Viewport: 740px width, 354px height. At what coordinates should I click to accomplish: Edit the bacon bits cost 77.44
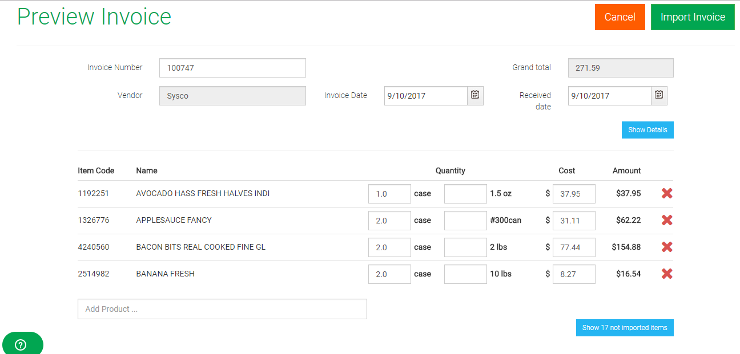(x=574, y=247)
